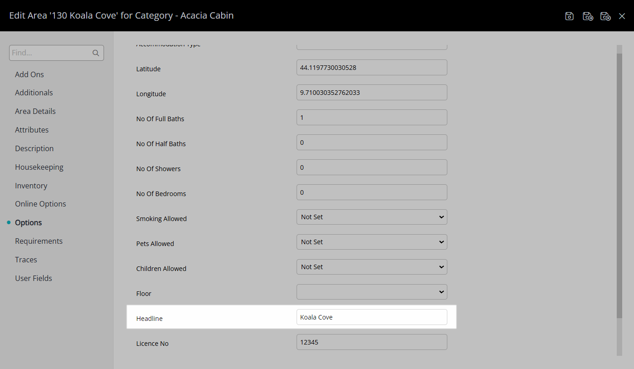Click the Licence No input field
Image resolution: width=634 pixels, height=369 pixels.
[x=372, y=342]
